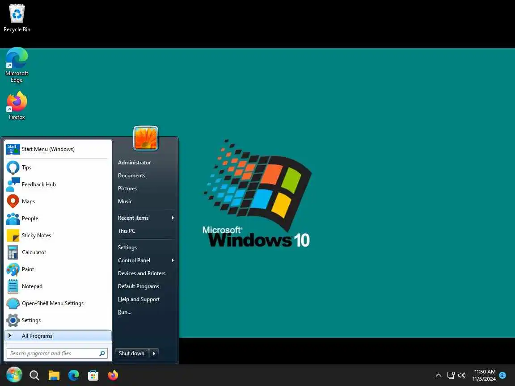Screen dimensions: 515x386
Task: Open Settings with the gear icon
Action: [x=58, y=320]
